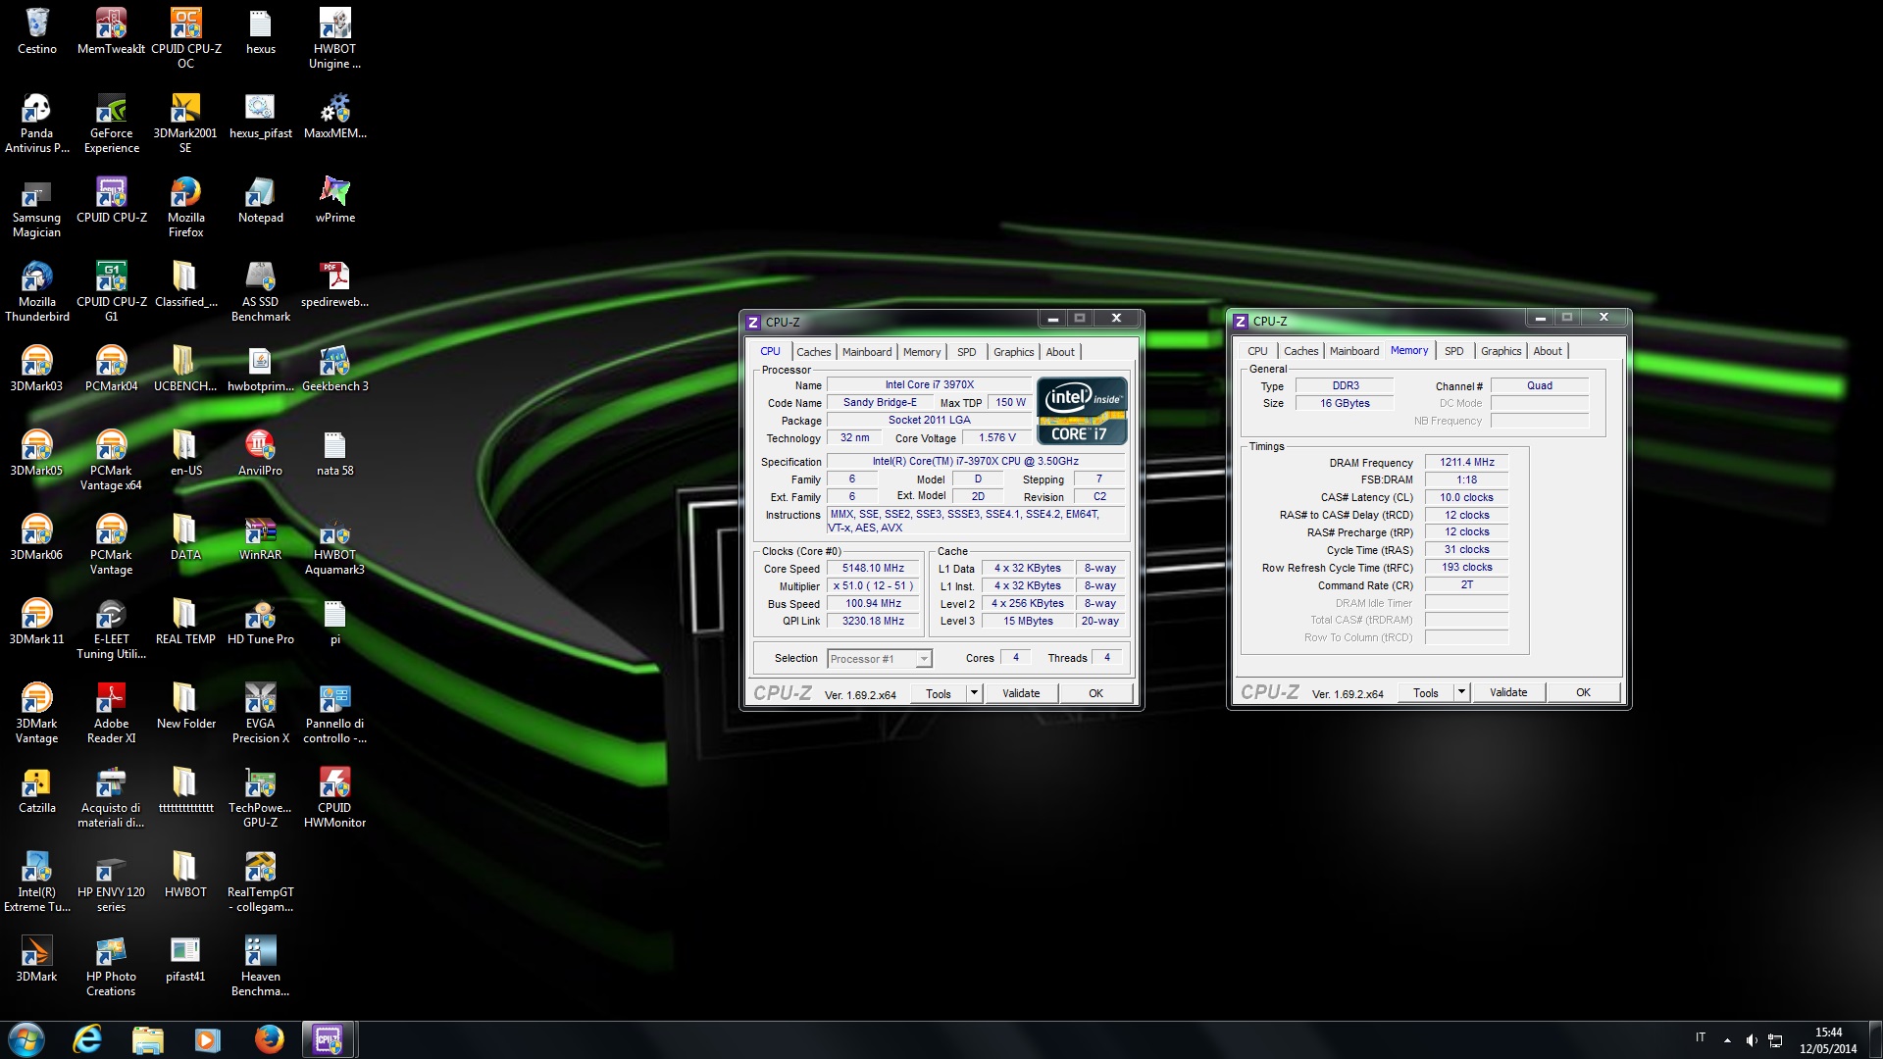Click the Windows Start button
This screenshot has width=1883, height=1059.
coord(26,1039)
